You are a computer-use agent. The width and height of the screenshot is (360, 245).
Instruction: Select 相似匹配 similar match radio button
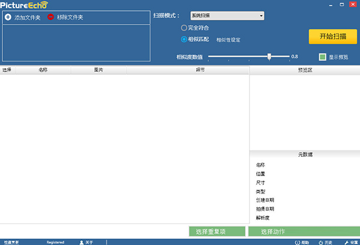pyautogui.click(x=184, y=40)
